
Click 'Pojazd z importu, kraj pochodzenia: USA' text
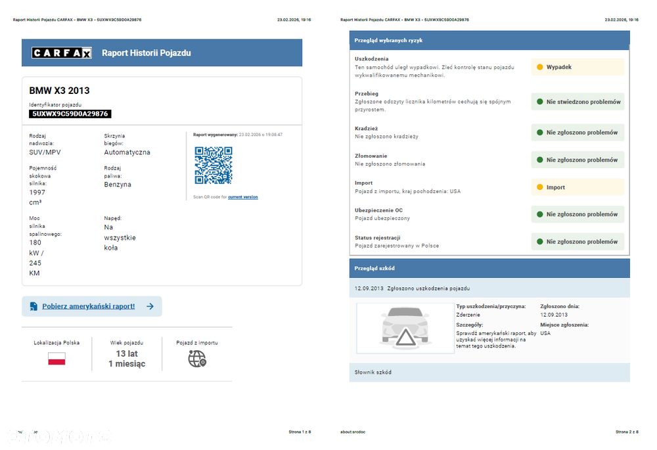click(407, 191)
